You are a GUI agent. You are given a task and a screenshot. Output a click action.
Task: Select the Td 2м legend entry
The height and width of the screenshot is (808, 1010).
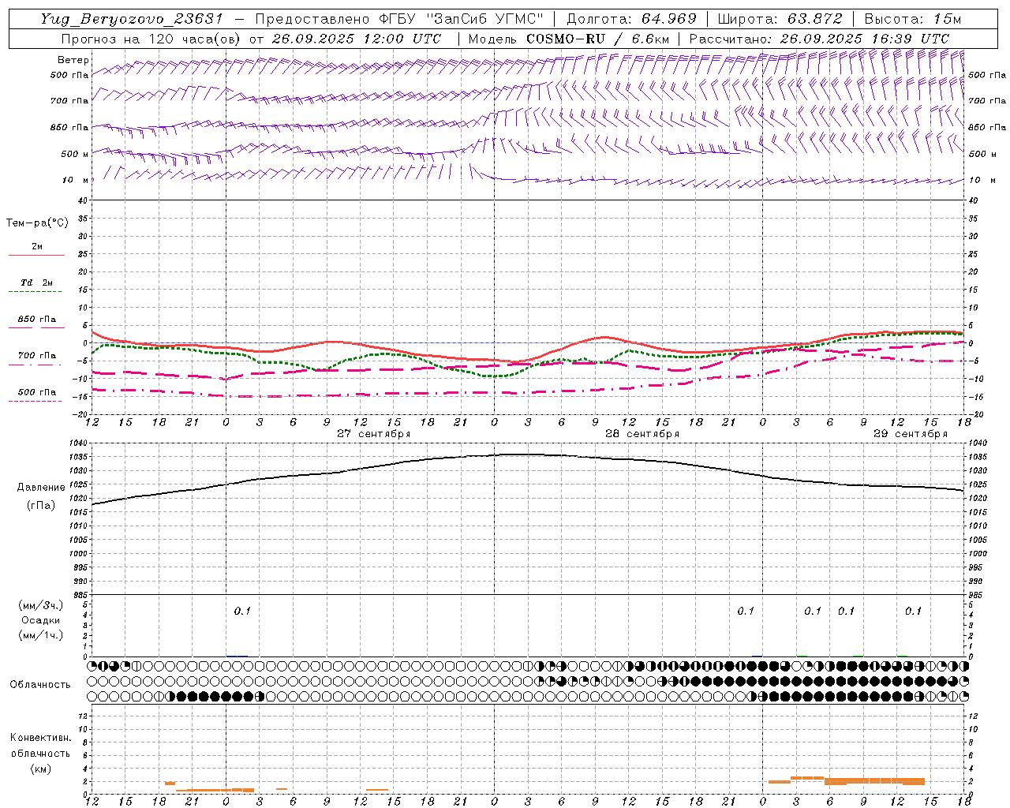click(x=37, y=282)
